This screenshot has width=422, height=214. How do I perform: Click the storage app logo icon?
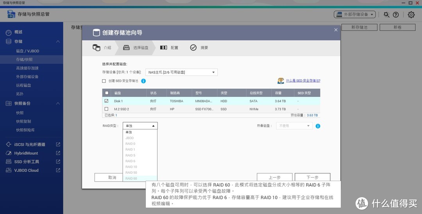(11, 14)
